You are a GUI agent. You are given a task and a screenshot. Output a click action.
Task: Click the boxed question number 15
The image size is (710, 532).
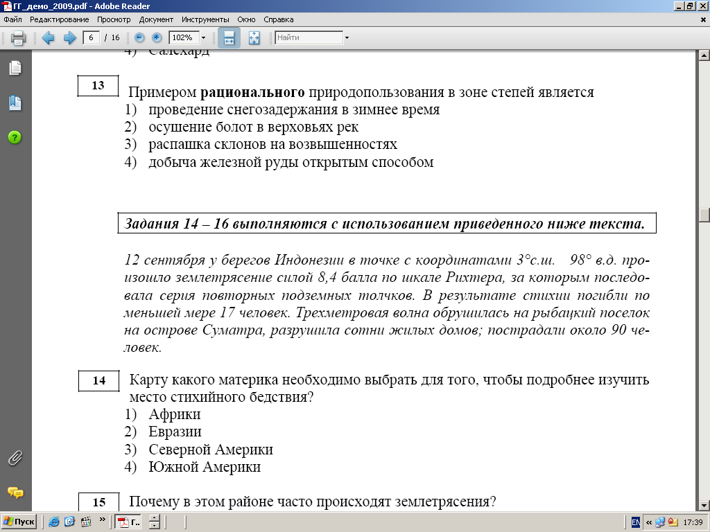click(99, 502)
